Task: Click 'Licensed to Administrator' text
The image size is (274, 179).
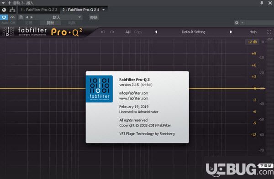Action: 139,112
